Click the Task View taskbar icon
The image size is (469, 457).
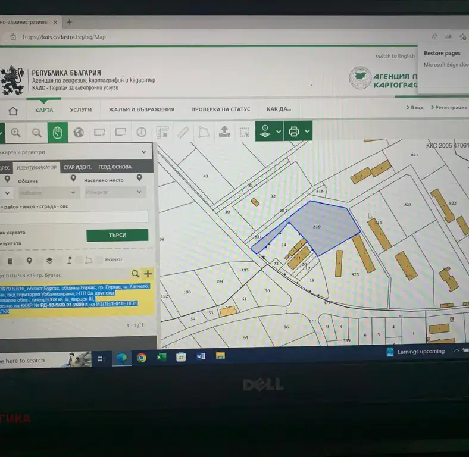point(101,358)
